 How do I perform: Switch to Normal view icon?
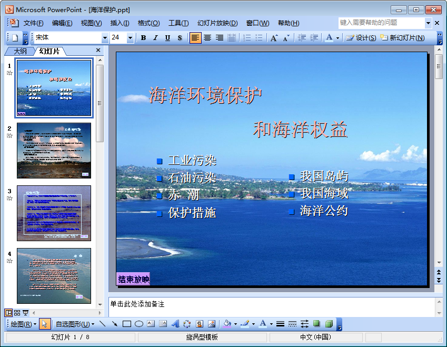coord(8,313)
